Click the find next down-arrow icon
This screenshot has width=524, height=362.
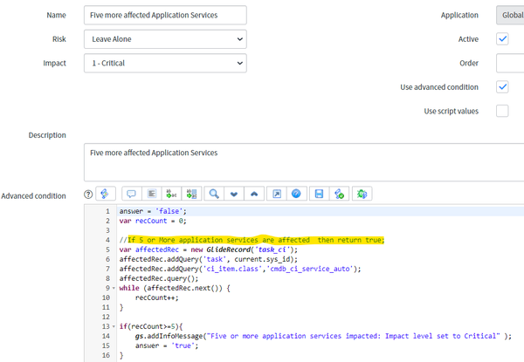234,194
